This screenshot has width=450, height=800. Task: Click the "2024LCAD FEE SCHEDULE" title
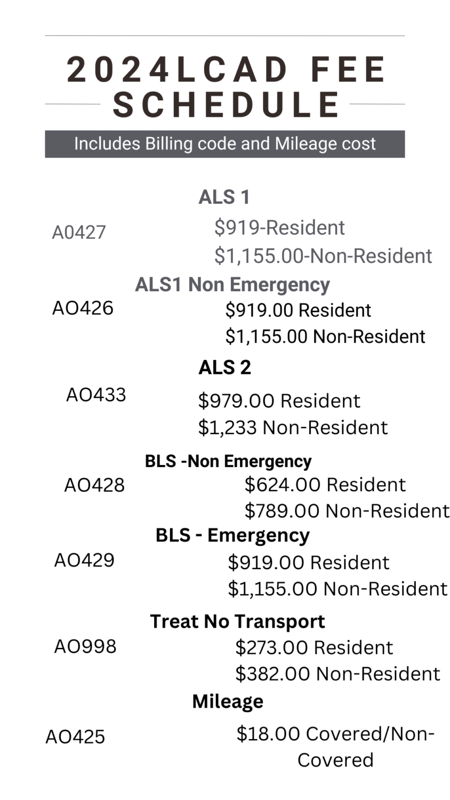coord(226,86)
